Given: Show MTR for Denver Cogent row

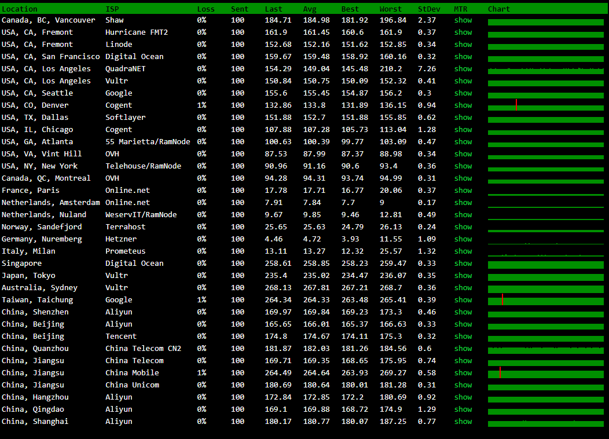Looking at the screenshot, I should pyautogui.click(x=463, y=105).
